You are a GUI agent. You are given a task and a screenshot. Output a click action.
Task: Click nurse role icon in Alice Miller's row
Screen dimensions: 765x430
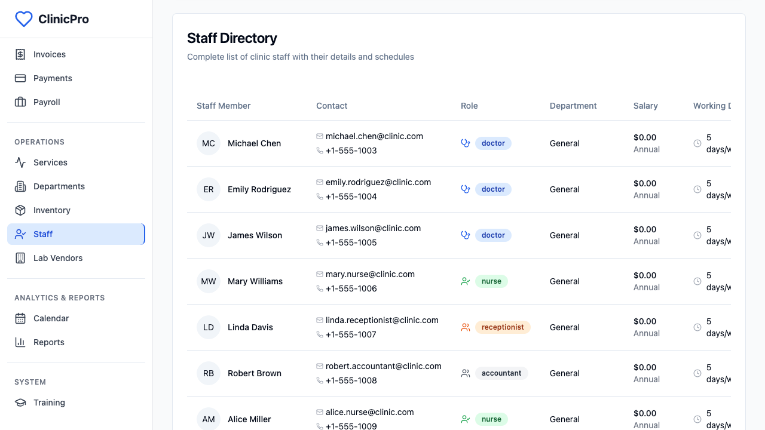tap(466, 419)
